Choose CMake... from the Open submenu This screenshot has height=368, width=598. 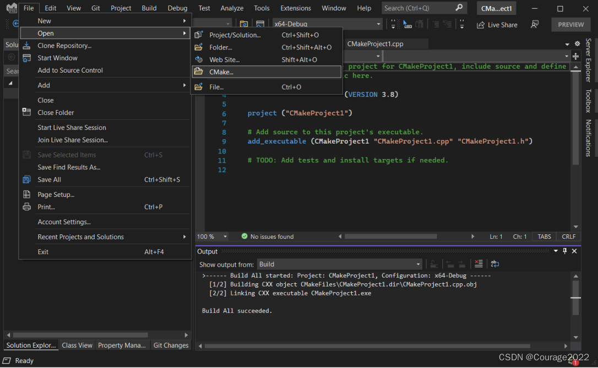coord(221,72)
